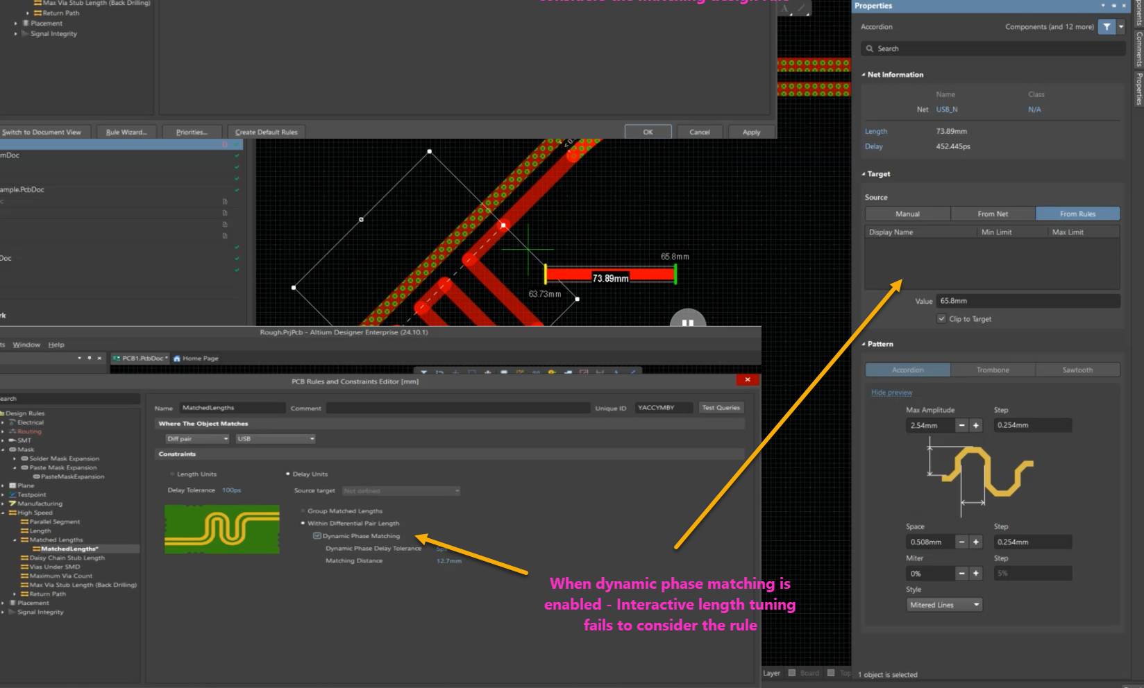Click the Maximum Via Count rule icon
1144x688 pixels.
click(x=25, y=576)
